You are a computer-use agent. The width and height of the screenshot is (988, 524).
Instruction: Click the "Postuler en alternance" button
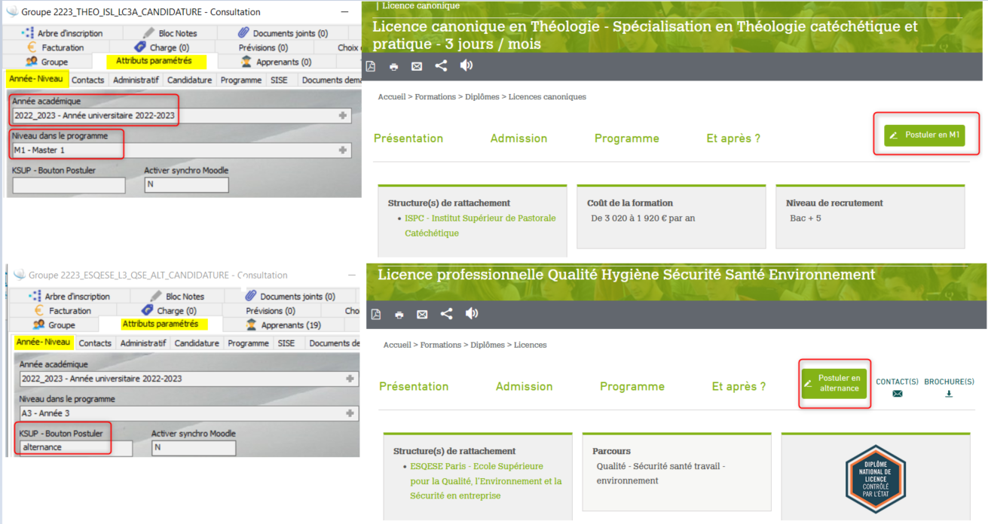pyautogui.click(x=834, y=383)
